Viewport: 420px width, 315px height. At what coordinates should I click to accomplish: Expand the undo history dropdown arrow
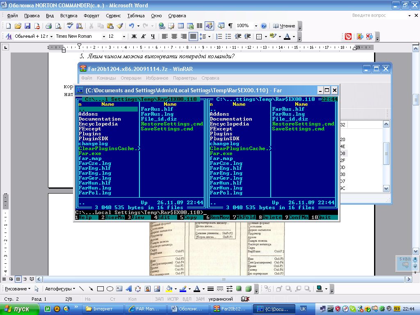tap(138, 26)
